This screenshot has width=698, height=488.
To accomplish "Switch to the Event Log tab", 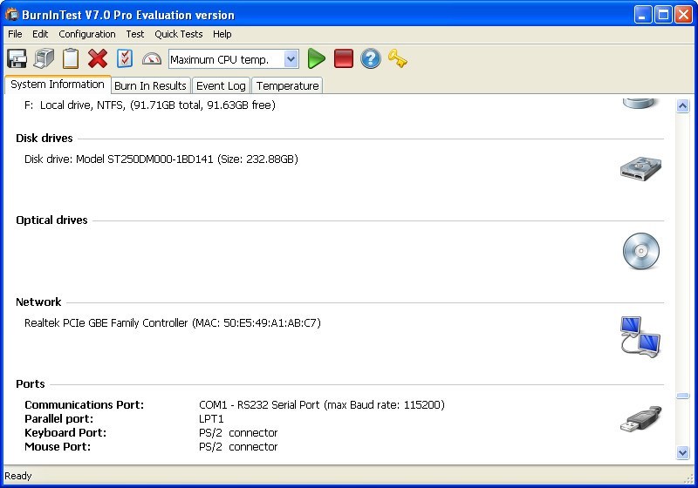I will 221,85.
